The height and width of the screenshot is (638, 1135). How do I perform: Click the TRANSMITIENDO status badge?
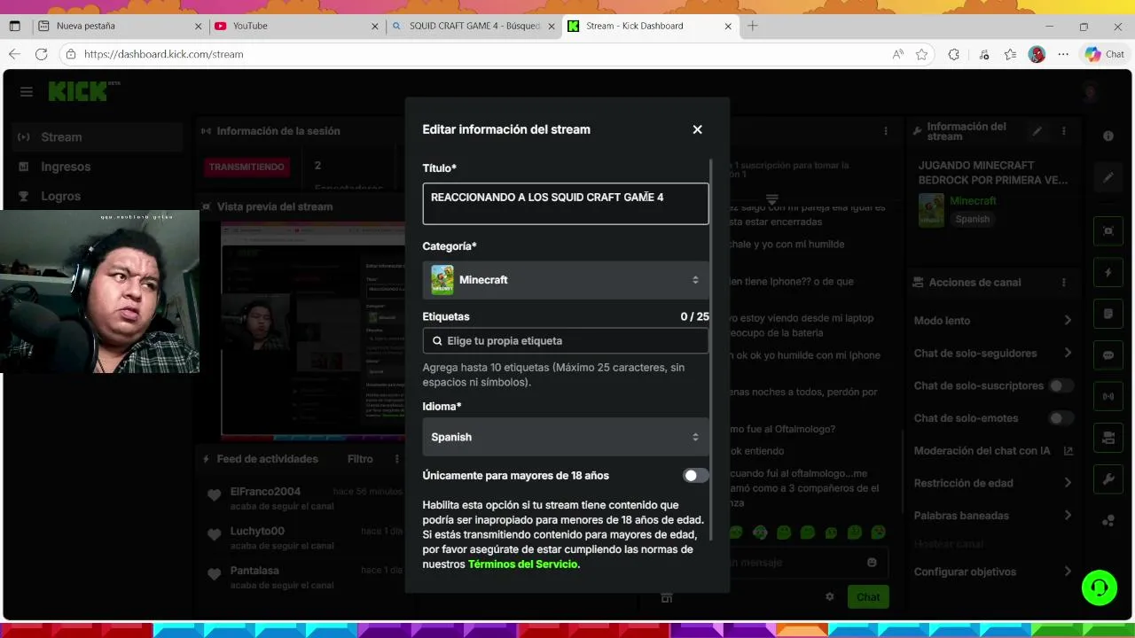point(247,167)
